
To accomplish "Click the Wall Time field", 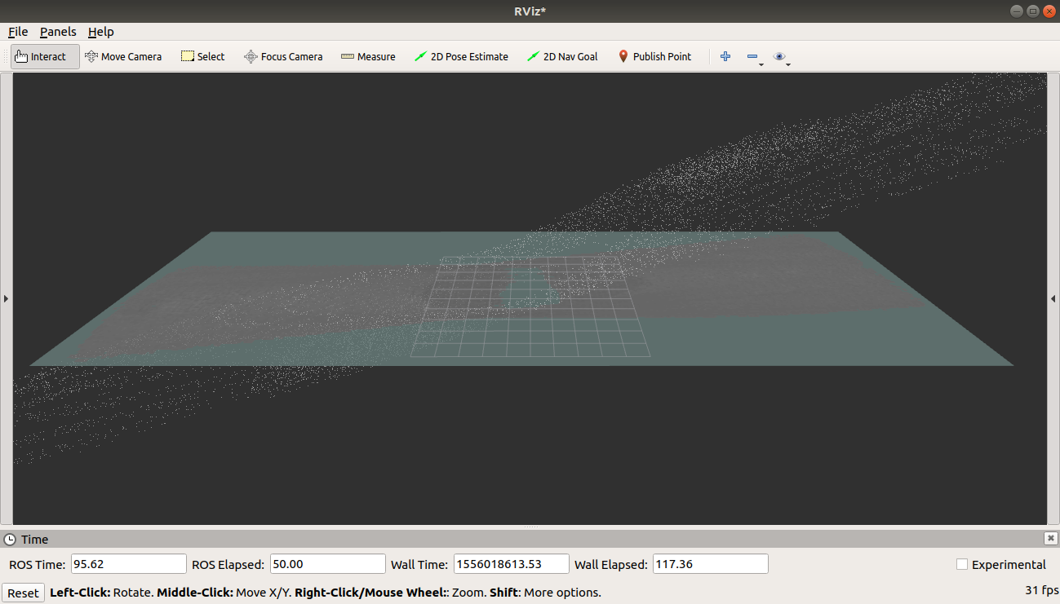I will click(511, 564).
